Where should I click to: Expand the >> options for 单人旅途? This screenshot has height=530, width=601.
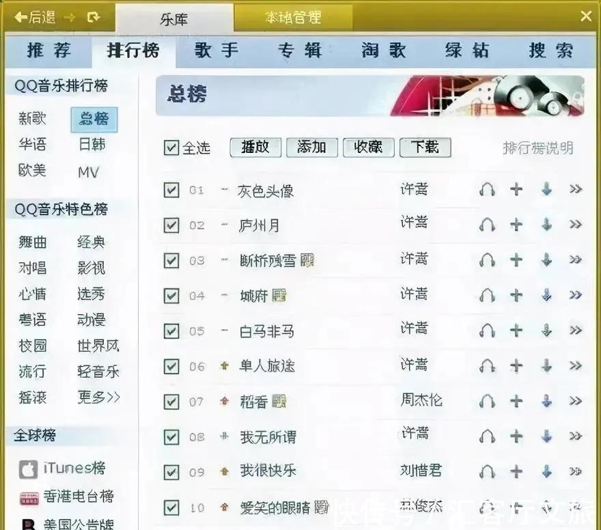(x=574, y=366)
